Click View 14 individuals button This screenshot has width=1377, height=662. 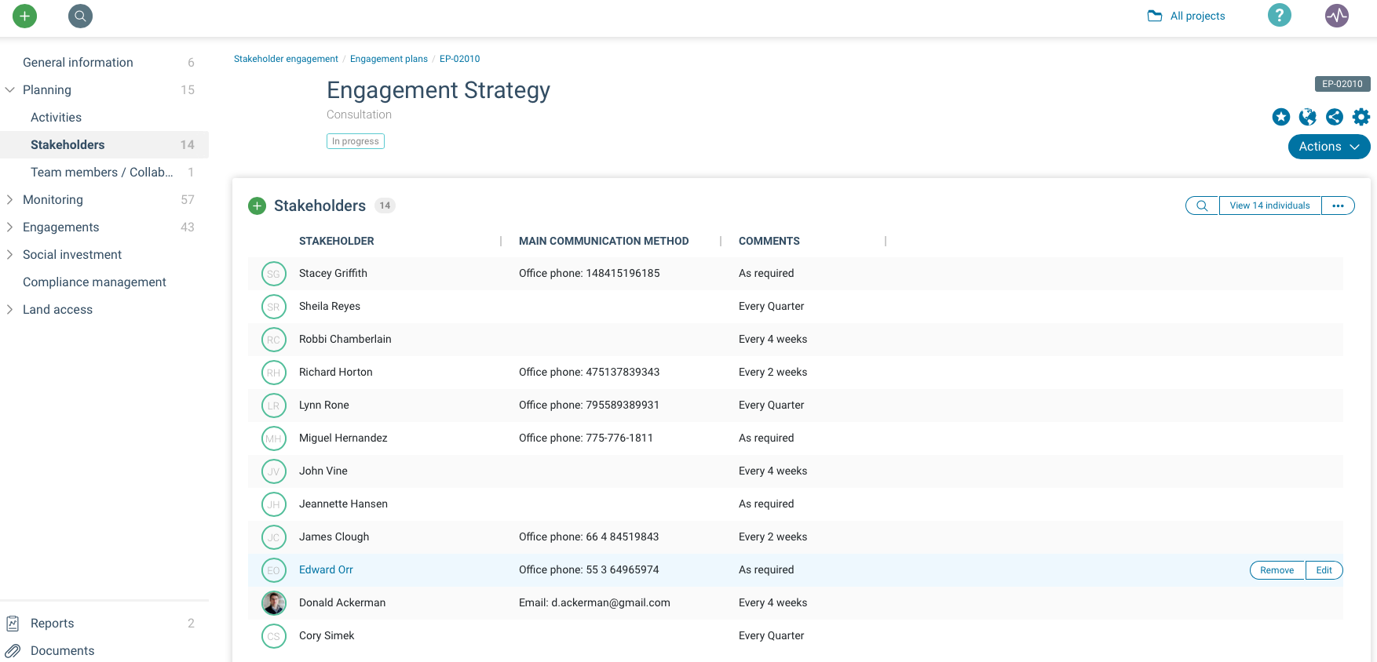click(x=1269, y=206)
